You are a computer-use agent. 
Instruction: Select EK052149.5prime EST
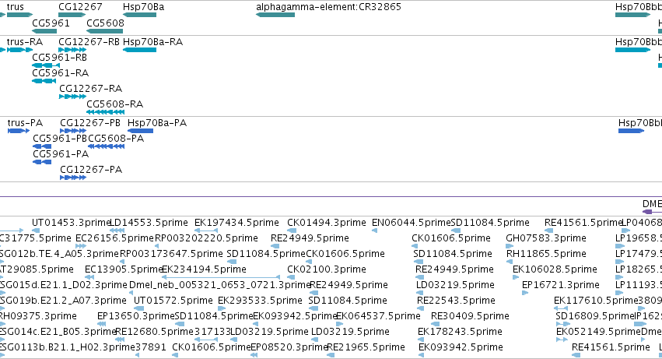coord(562,340)
